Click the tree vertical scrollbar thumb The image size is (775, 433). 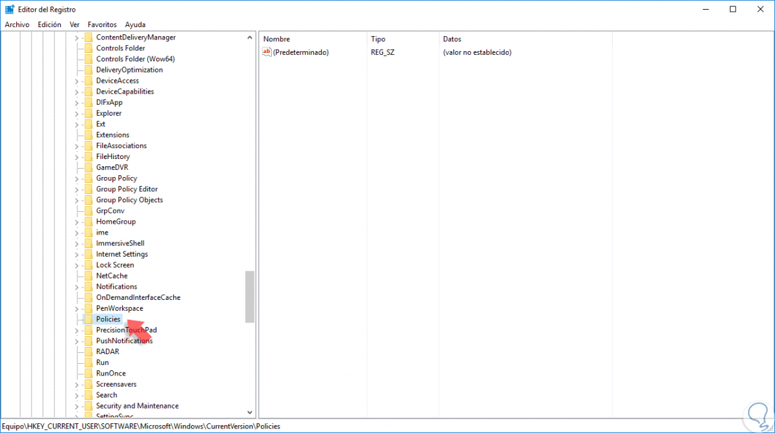(250, 297)
